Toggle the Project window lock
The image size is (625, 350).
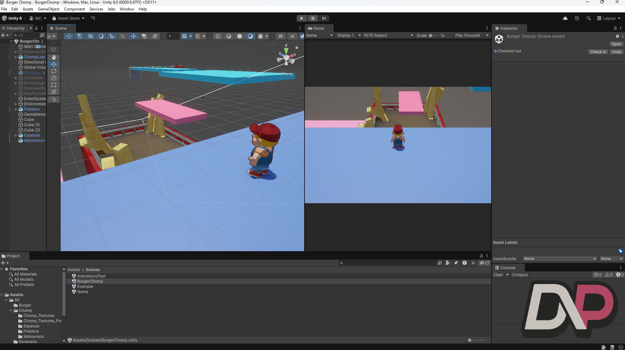click(481, 256)
